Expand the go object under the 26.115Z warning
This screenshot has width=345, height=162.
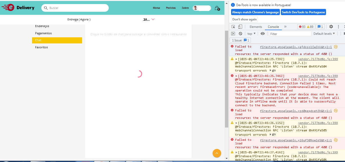click(x=270, y=134)
